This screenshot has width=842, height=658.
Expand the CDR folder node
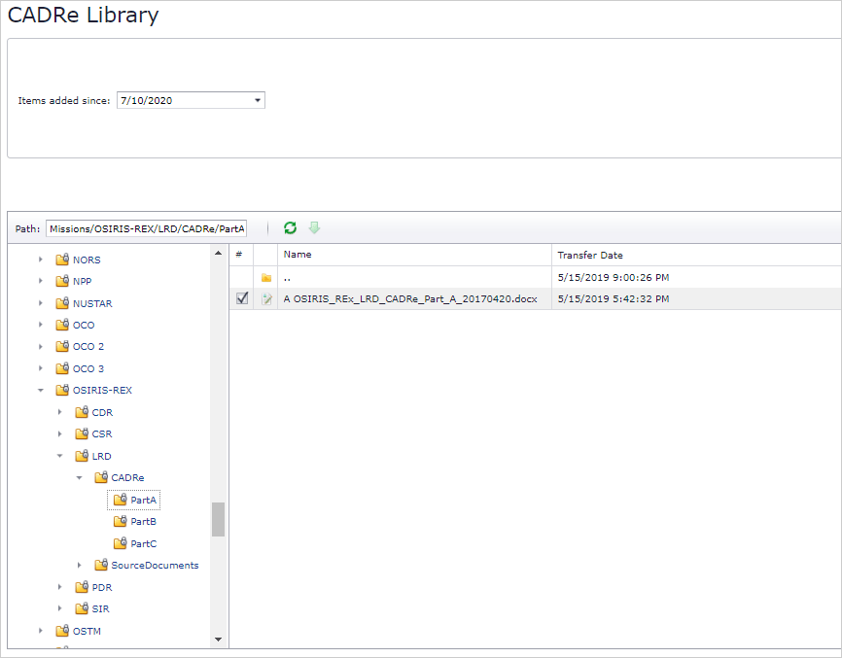coord(60,413)
